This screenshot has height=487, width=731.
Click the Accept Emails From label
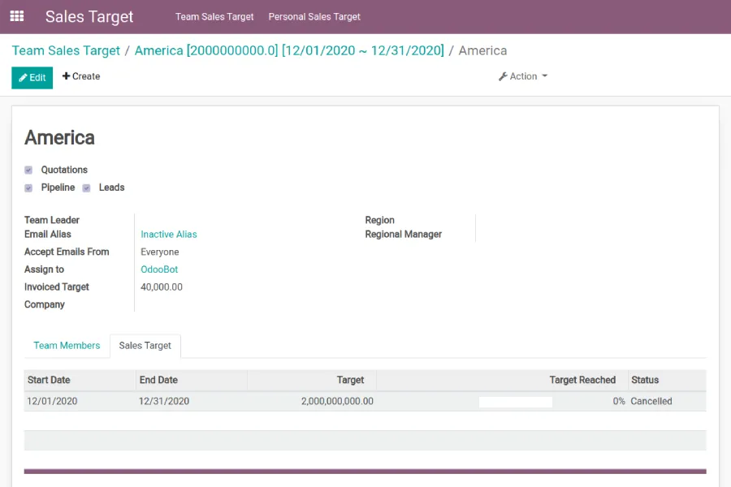(x=67, y=252)
